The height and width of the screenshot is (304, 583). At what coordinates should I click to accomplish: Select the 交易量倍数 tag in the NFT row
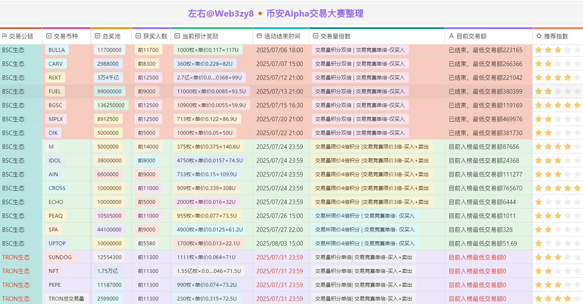pyautogui.click(x=364, y=271)
